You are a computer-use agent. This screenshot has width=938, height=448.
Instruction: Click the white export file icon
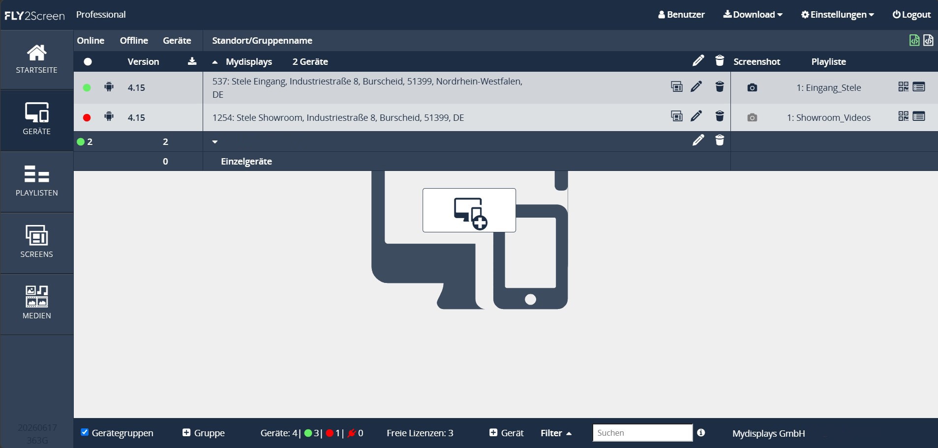928,40
